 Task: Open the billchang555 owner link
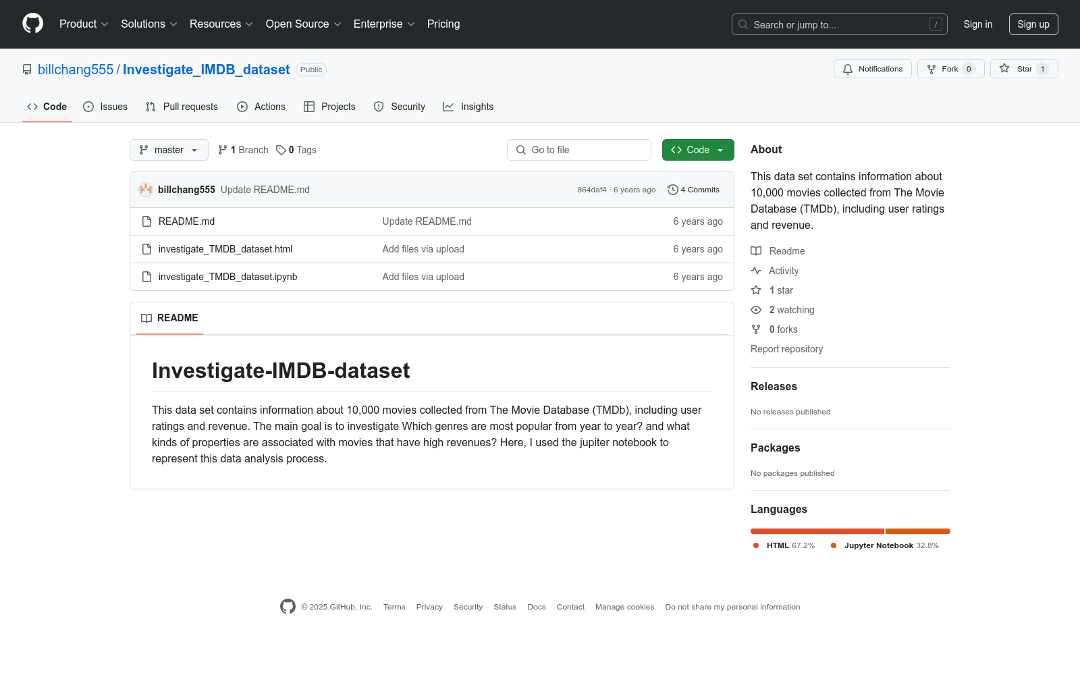click(x=76, y=70)
